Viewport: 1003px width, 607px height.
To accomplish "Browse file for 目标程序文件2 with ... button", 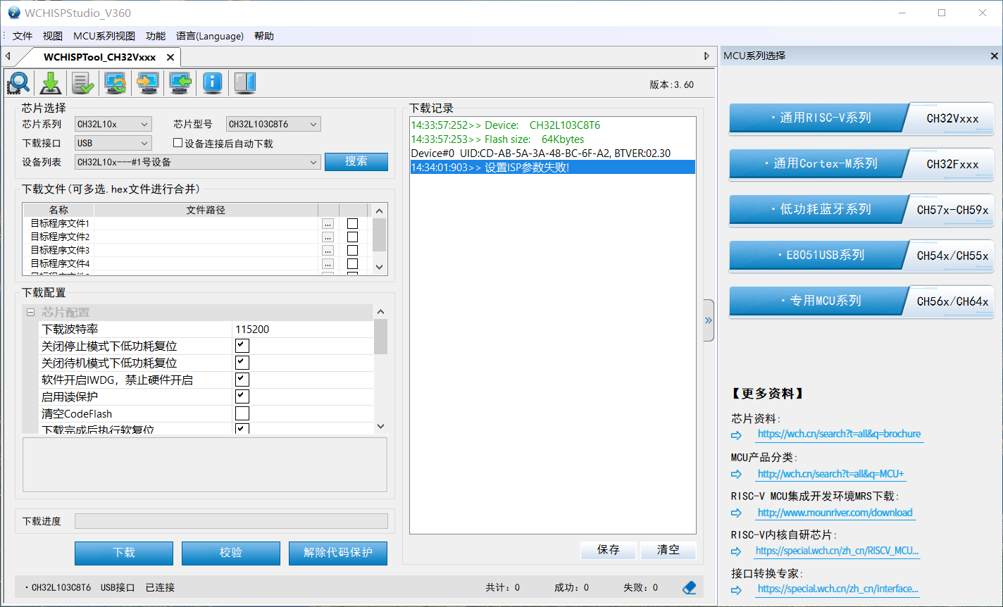I will pyautogui.click(x=328, y=237).
